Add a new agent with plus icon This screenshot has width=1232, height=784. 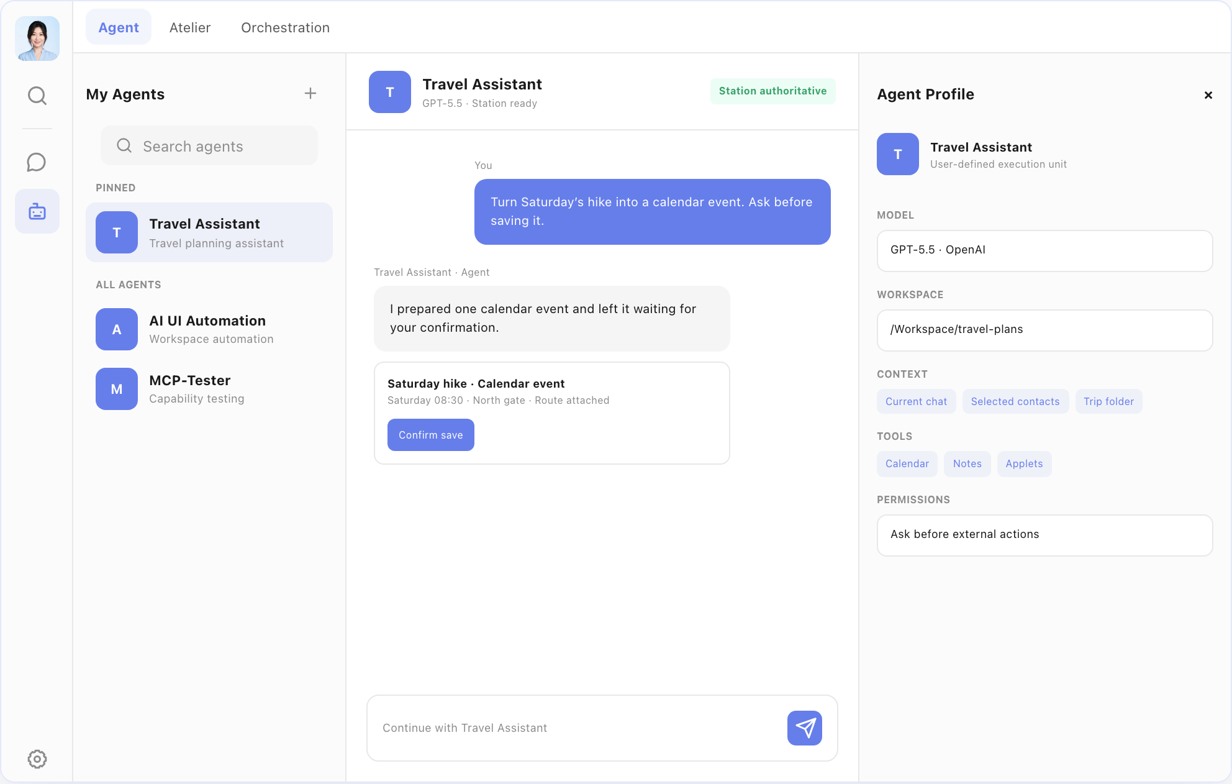(x=310, y=94)
